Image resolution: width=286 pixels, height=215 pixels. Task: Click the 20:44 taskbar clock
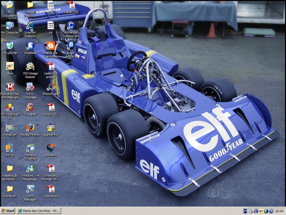pyautogui.click(x=279, y=211)
